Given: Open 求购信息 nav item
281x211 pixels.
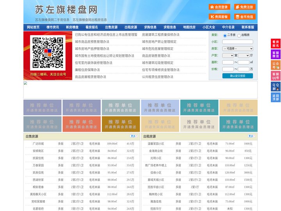Looking at the screenshot, I should [x=150, y=27].
